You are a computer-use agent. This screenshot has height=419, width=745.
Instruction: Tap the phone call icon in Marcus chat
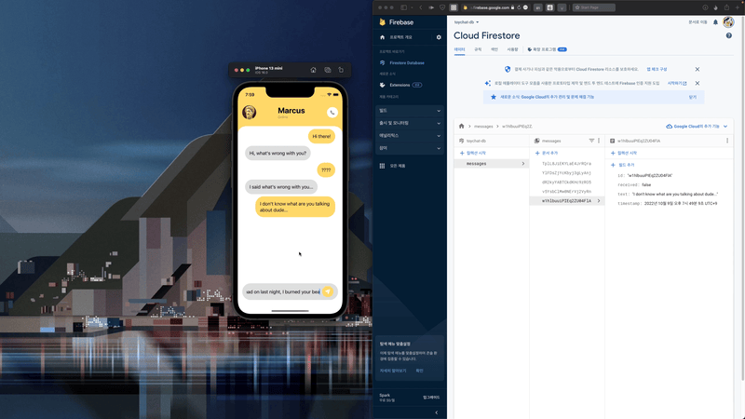[x=332, y=112]
